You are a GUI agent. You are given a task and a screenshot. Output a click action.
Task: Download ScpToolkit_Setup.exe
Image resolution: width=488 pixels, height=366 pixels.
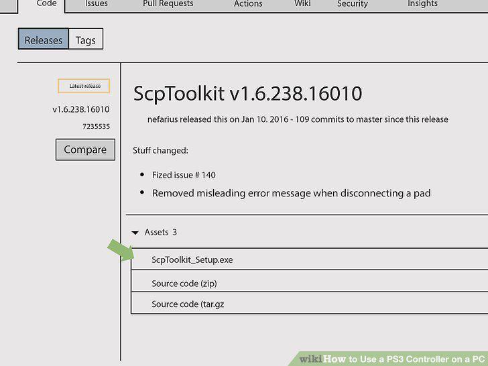click(x=192, y=260)
